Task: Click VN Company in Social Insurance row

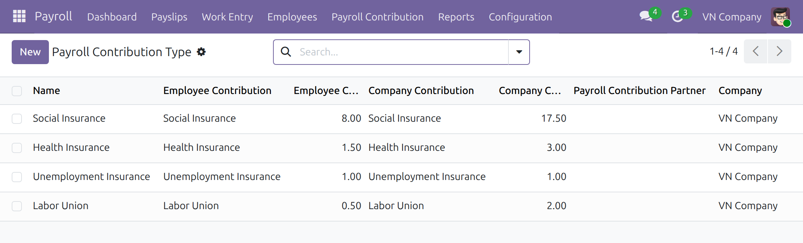Action: pos(748,118)
